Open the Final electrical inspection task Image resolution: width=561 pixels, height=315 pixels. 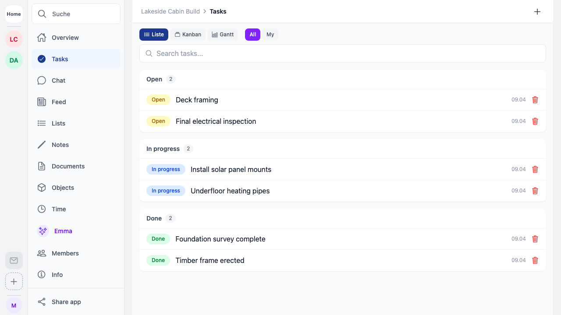(216, 121)
